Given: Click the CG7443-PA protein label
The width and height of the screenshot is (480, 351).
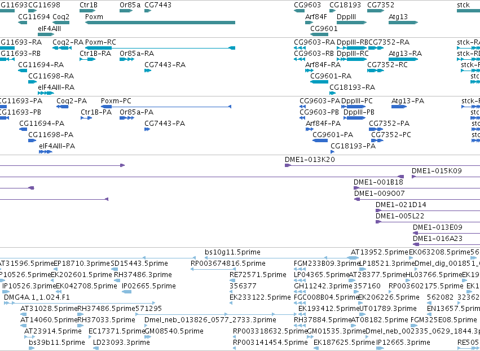Looking at the screenshot, I should pos(165,124).
